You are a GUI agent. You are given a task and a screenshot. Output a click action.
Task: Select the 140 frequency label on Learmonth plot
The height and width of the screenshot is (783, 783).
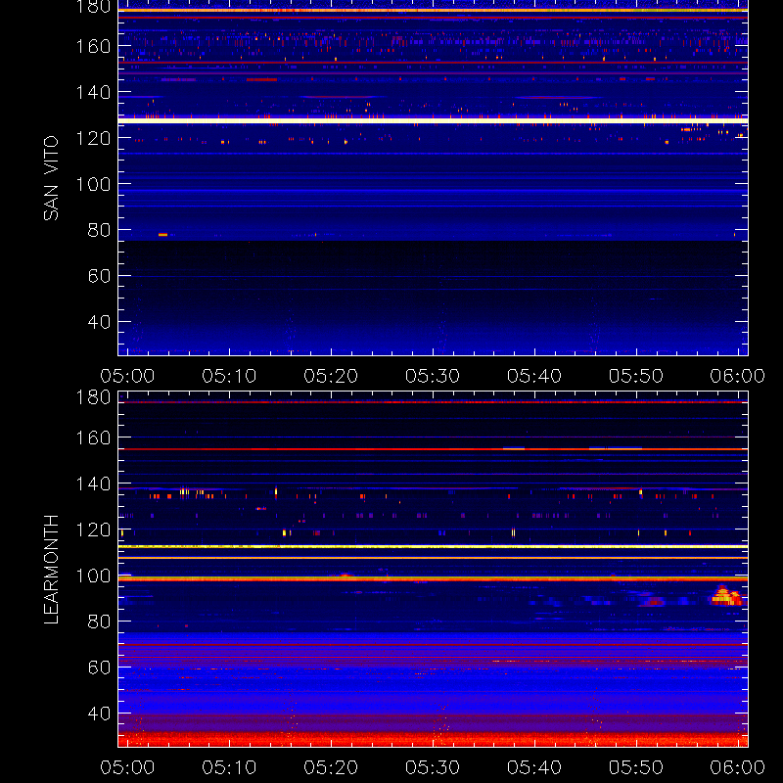click(93, 484)
